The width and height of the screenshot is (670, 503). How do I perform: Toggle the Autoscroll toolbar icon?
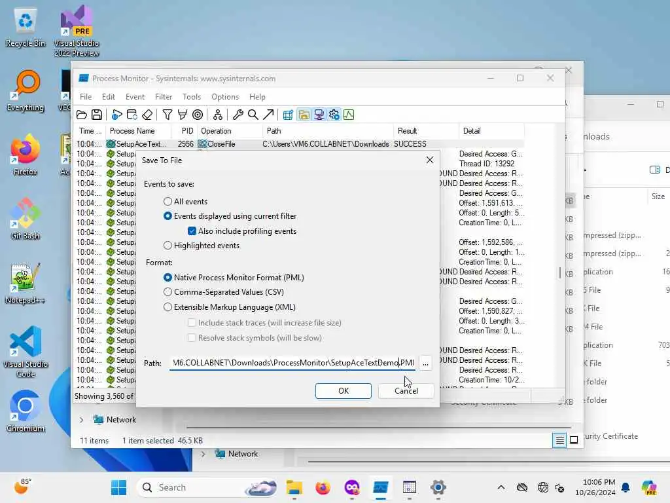point(132,115)
